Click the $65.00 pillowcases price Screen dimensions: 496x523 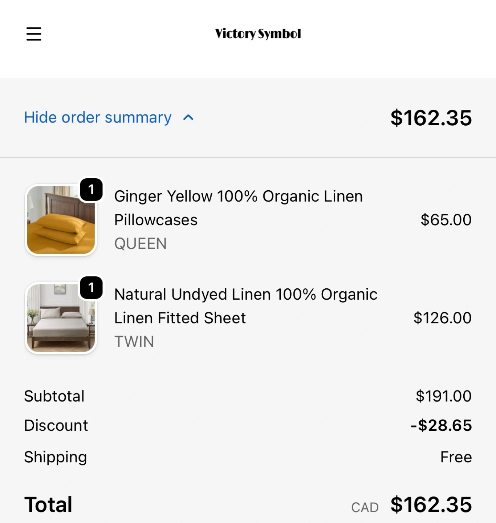(446, 220)
